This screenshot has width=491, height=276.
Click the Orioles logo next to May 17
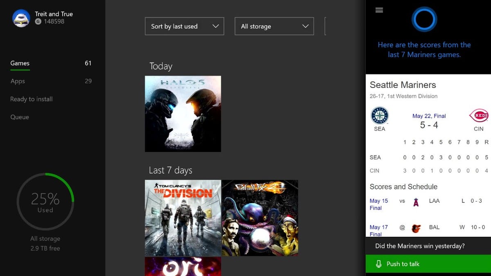click(x=416, y=228)
